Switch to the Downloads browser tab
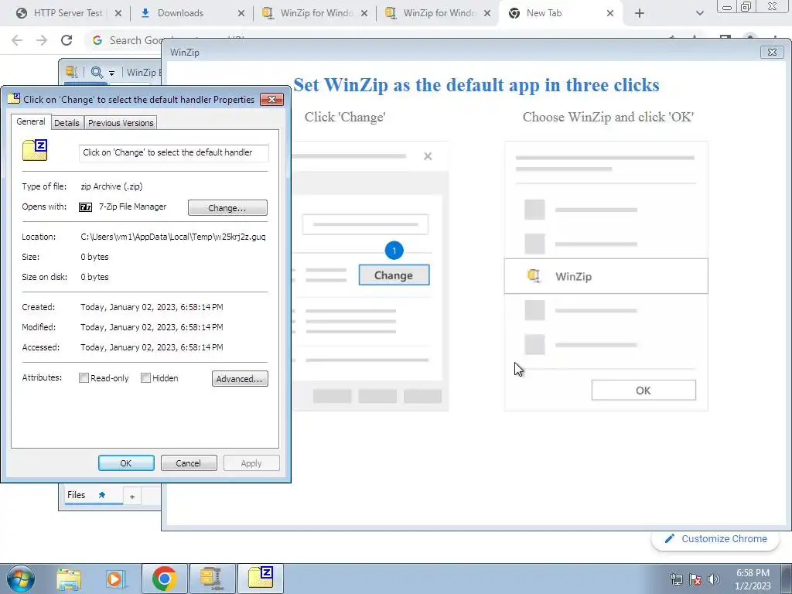The image size is (792, 594). click(x=180, y=13)
